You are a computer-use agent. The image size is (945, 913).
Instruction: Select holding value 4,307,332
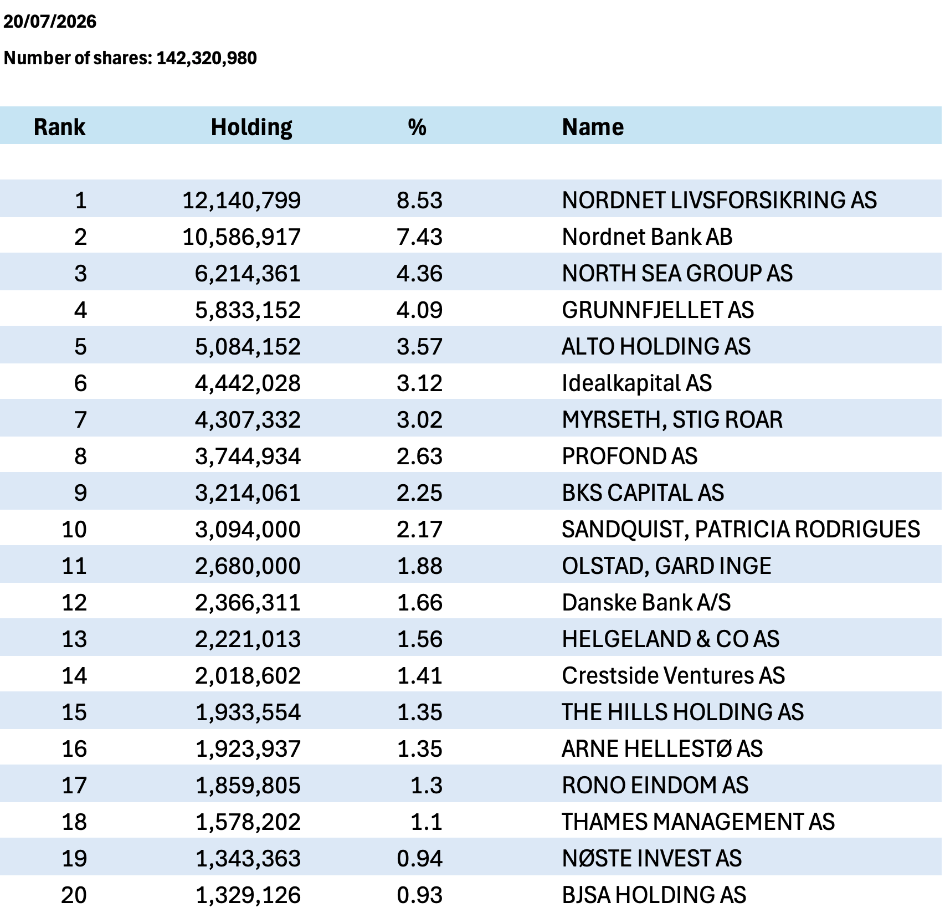click(248, 419)
